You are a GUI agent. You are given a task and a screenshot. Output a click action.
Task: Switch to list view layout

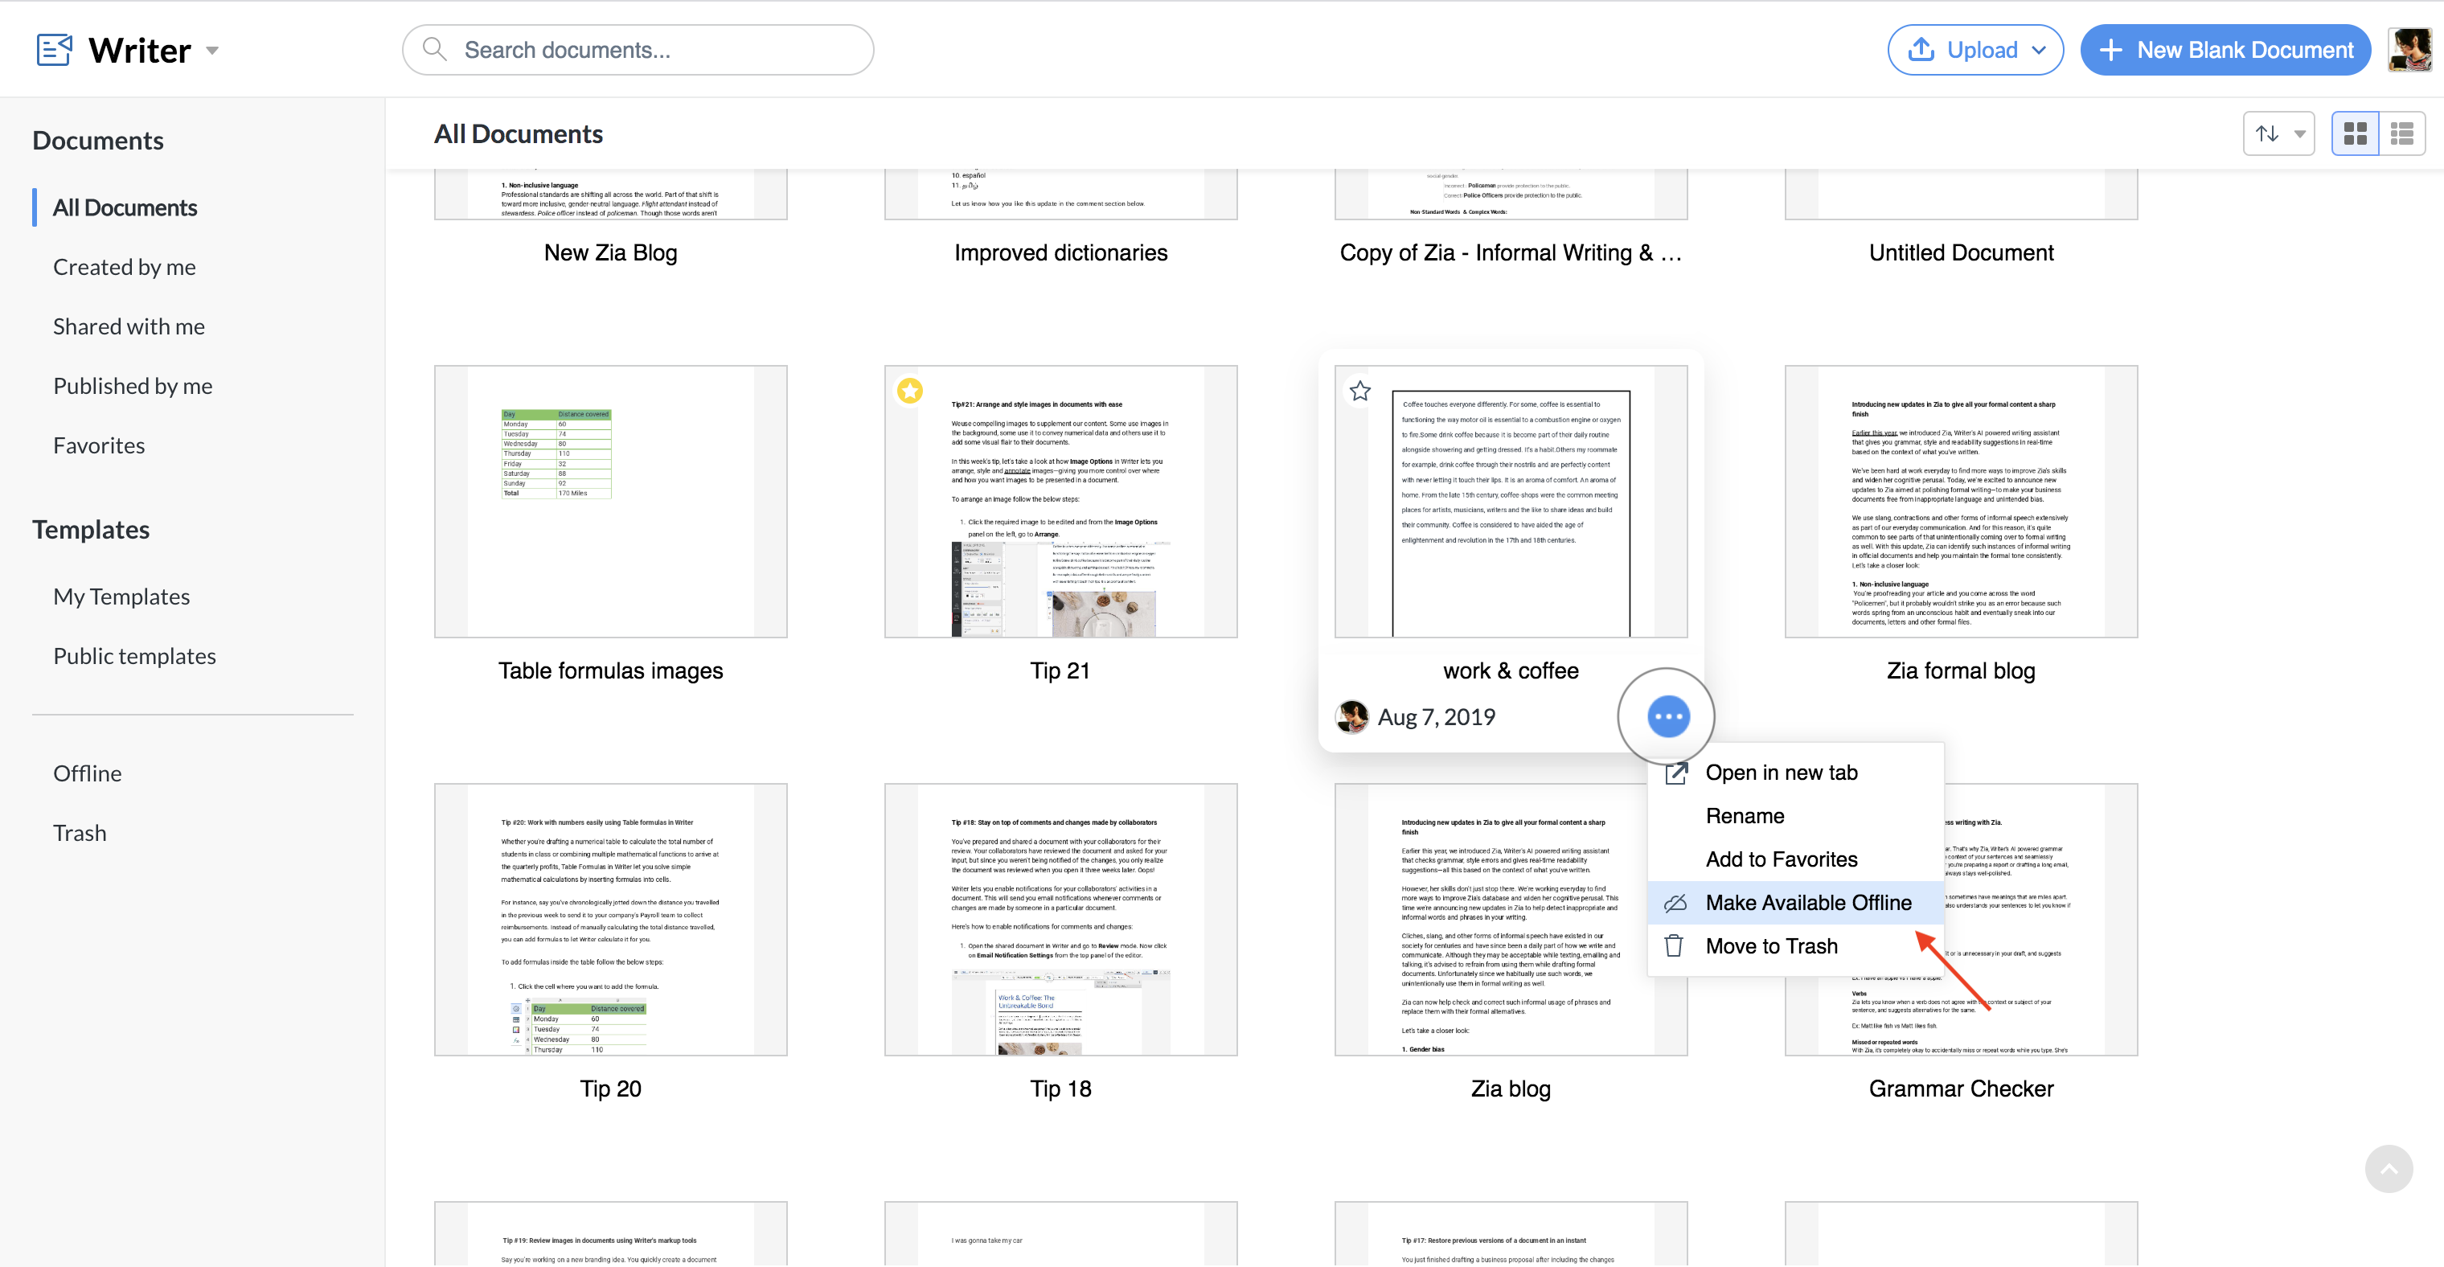(2401, 133)
